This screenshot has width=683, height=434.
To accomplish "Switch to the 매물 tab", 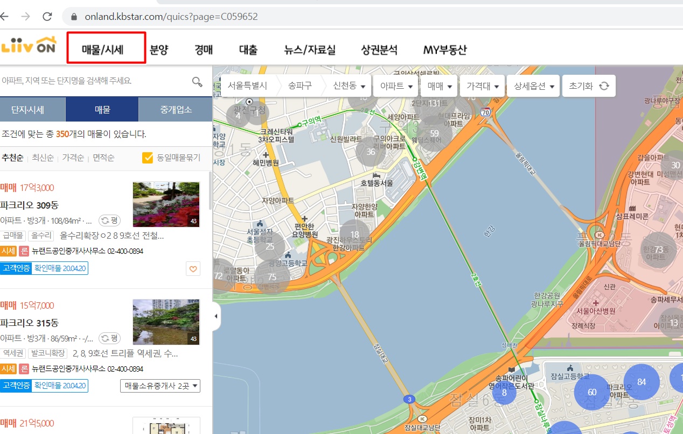I will coord(102,110).
